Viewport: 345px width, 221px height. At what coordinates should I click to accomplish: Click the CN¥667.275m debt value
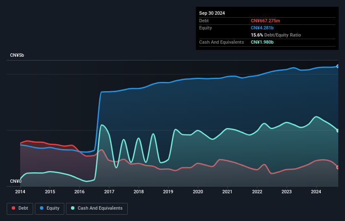(x=265, y=21)
